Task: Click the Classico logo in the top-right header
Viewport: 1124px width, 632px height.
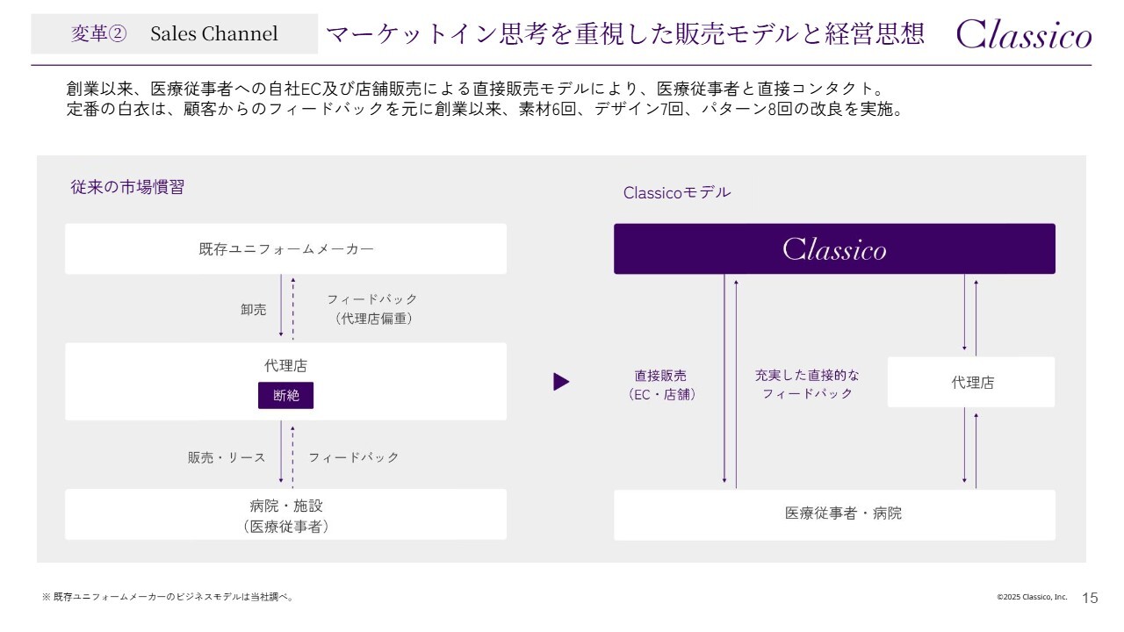Action: pyautogui.click(x=1023, y=34)
